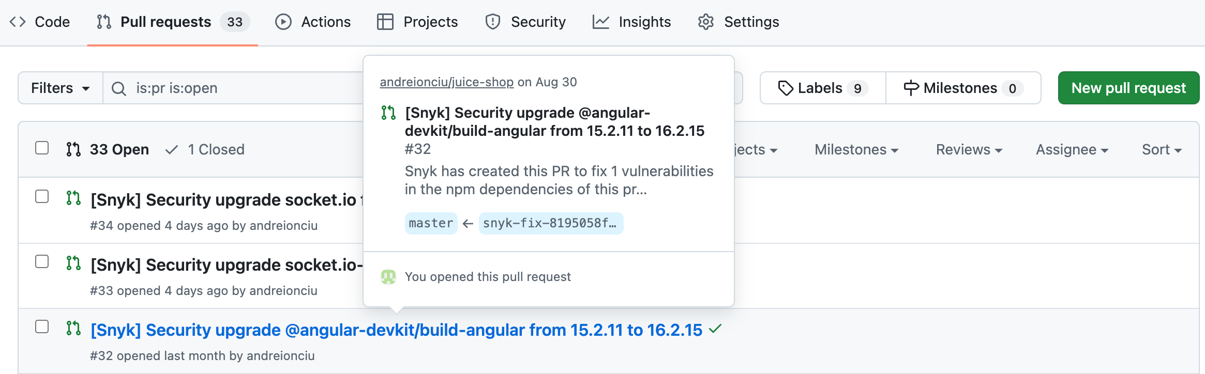Expand the Assignee filter dropdown
Viewport: 1205px width, 374px height.
tap(1072, 150)
